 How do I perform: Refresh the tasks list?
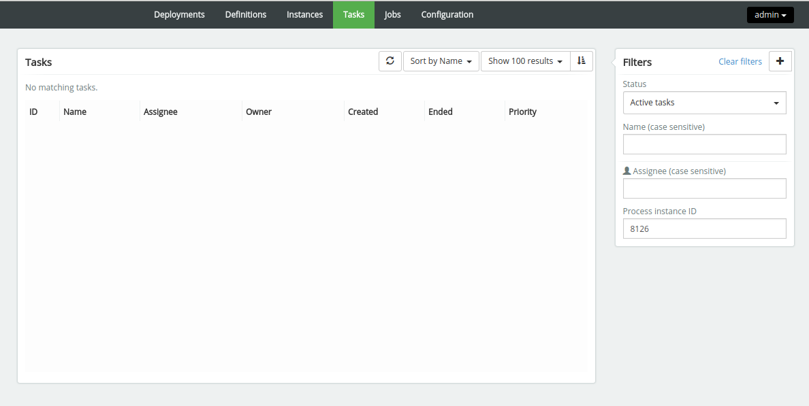(x=390, y=61)
